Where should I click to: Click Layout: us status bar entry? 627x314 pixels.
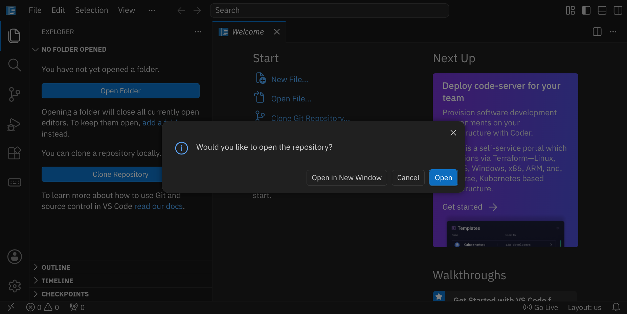pyautogui.click(x=584, y=308)
